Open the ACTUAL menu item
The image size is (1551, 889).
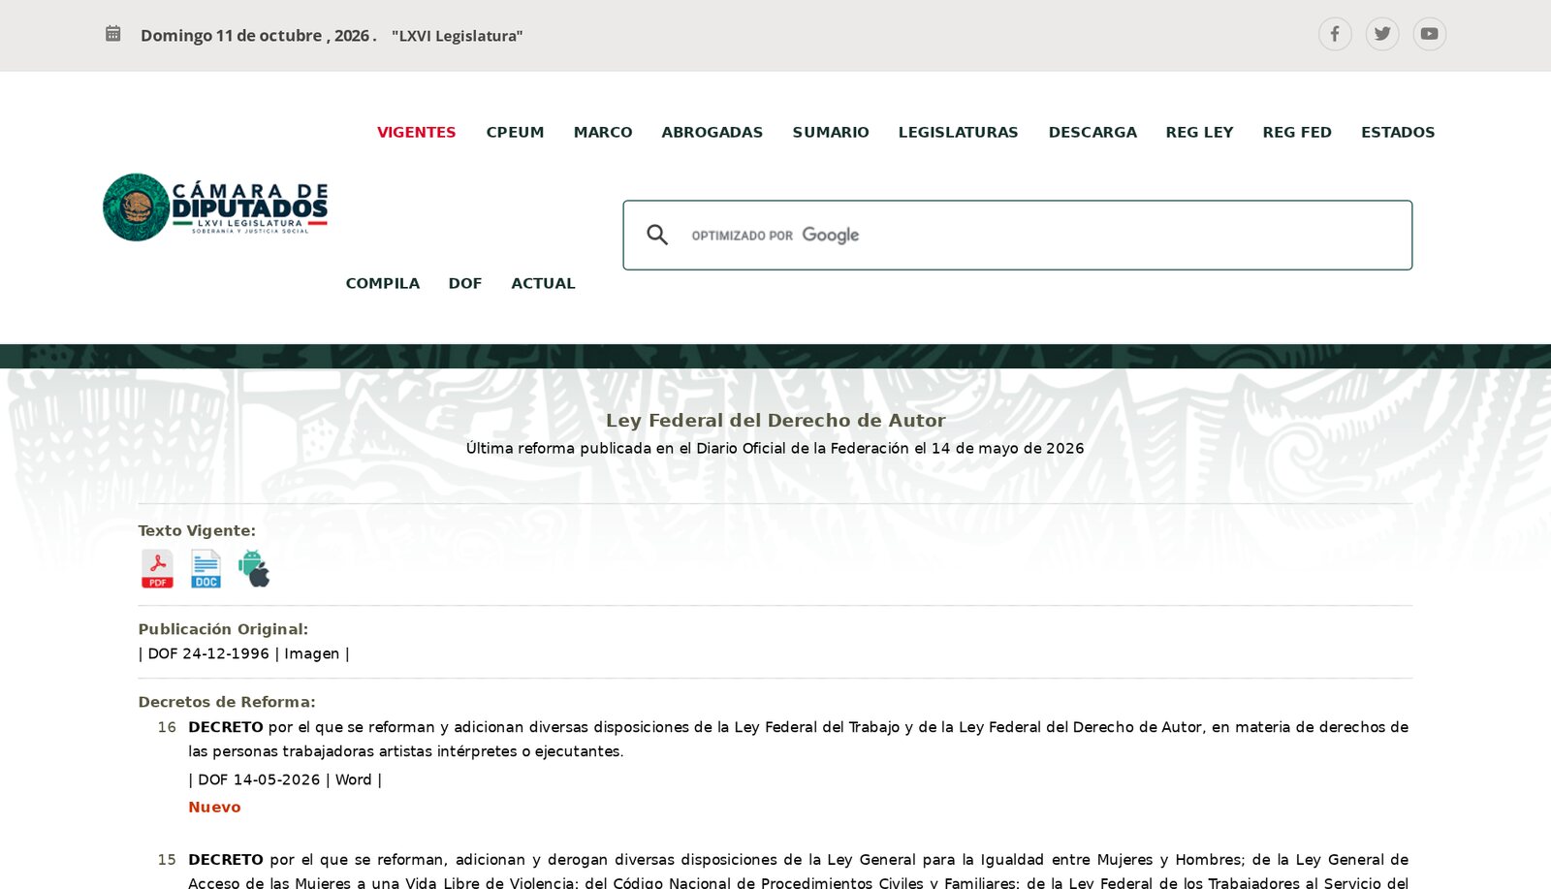point(543,283)
